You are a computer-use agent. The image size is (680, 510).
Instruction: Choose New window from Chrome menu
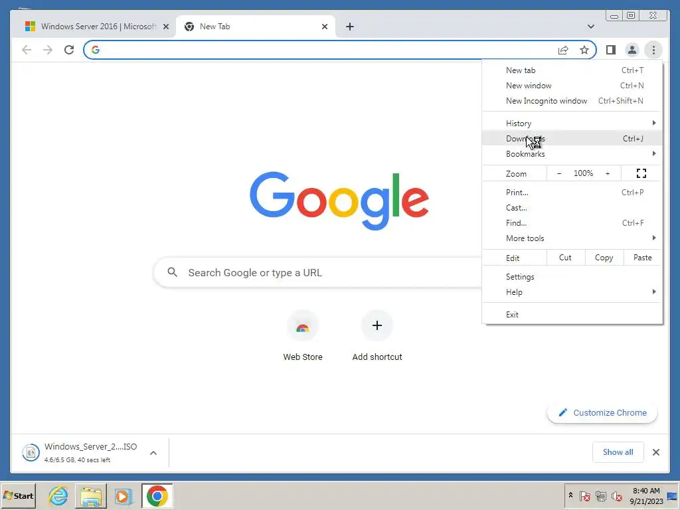pyautogui.click(x=572, y=86)
